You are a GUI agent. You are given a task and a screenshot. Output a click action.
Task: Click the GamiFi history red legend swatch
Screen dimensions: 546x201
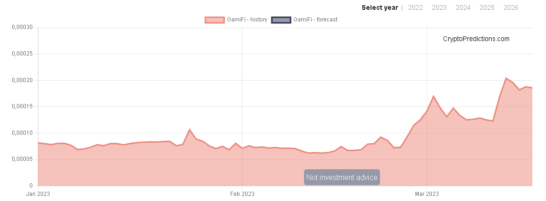click(x=215, y=20)
